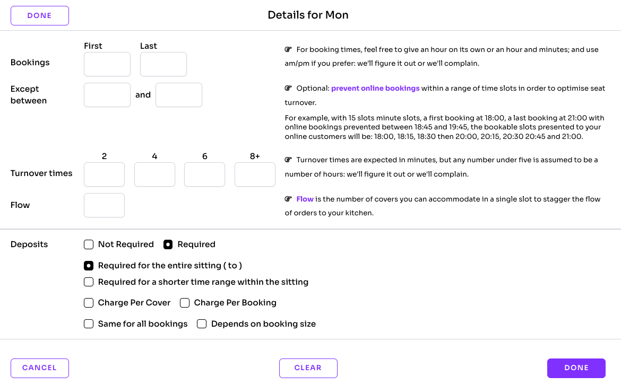
Task: Choose Required for a shorter time range
Action: pos(89,282)
